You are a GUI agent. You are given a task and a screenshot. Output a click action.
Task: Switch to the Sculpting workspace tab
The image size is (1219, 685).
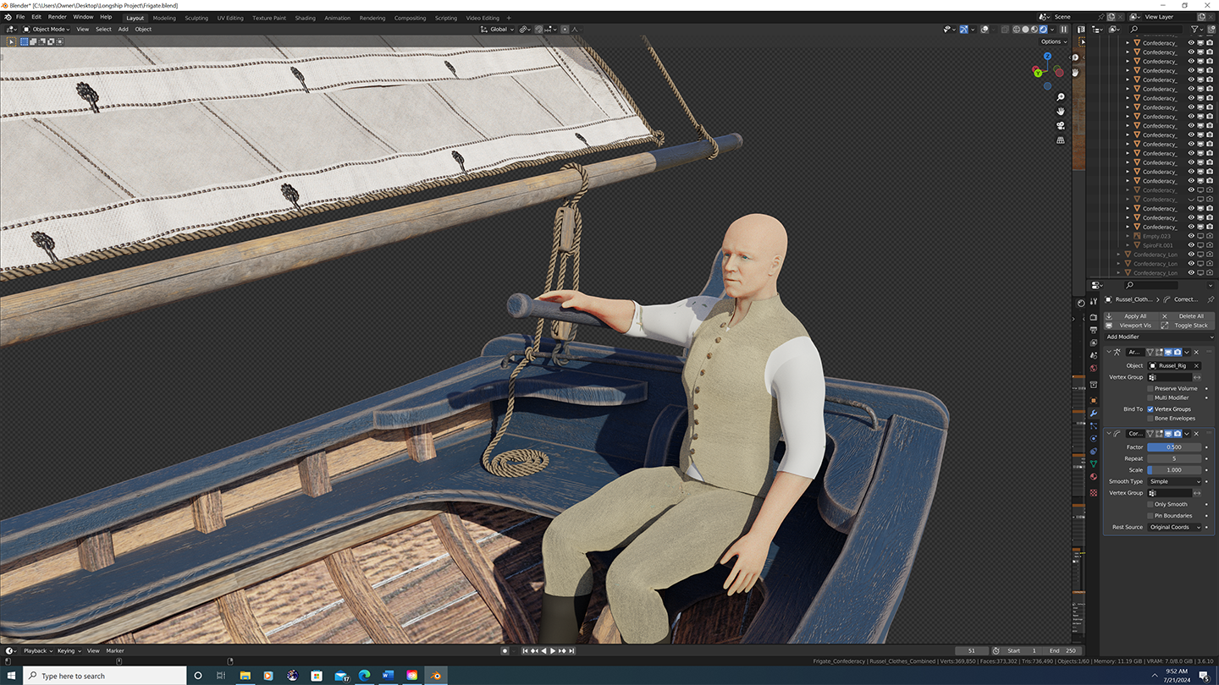pyautogui.click(x=196, y=18)
